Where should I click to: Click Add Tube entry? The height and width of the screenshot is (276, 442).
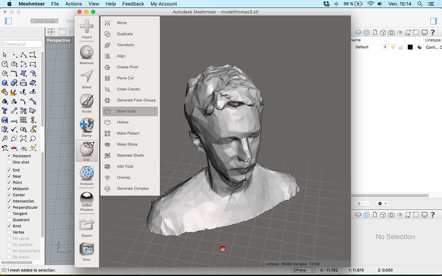tap(130, 166)
